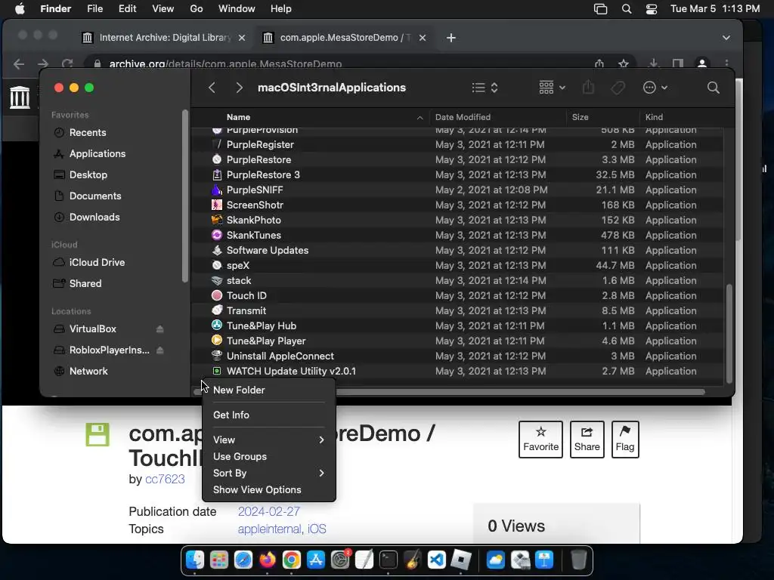This screenshot has height=580, width=774.
Task: Open the Window menu in the menu bar
Action: tap(237, 9)
